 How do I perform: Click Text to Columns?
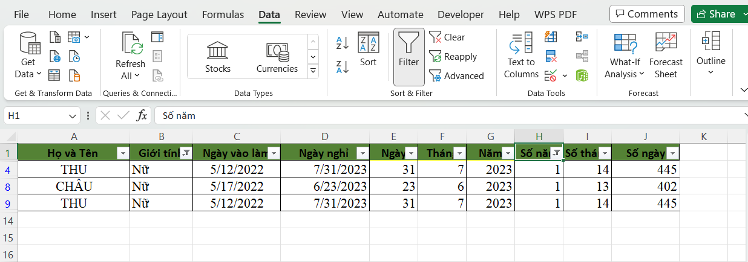click(521, 56)
